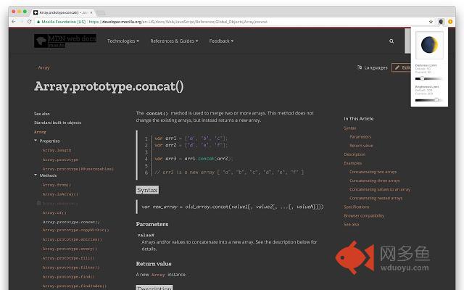This screenshot has height=290, width=464.
Task: Adjust the Brightness Limit slider
Action: [428, 100]
